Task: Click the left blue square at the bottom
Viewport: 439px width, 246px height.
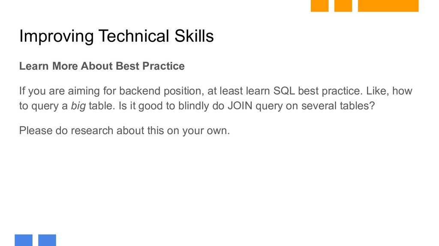Action: pos(24,240)
